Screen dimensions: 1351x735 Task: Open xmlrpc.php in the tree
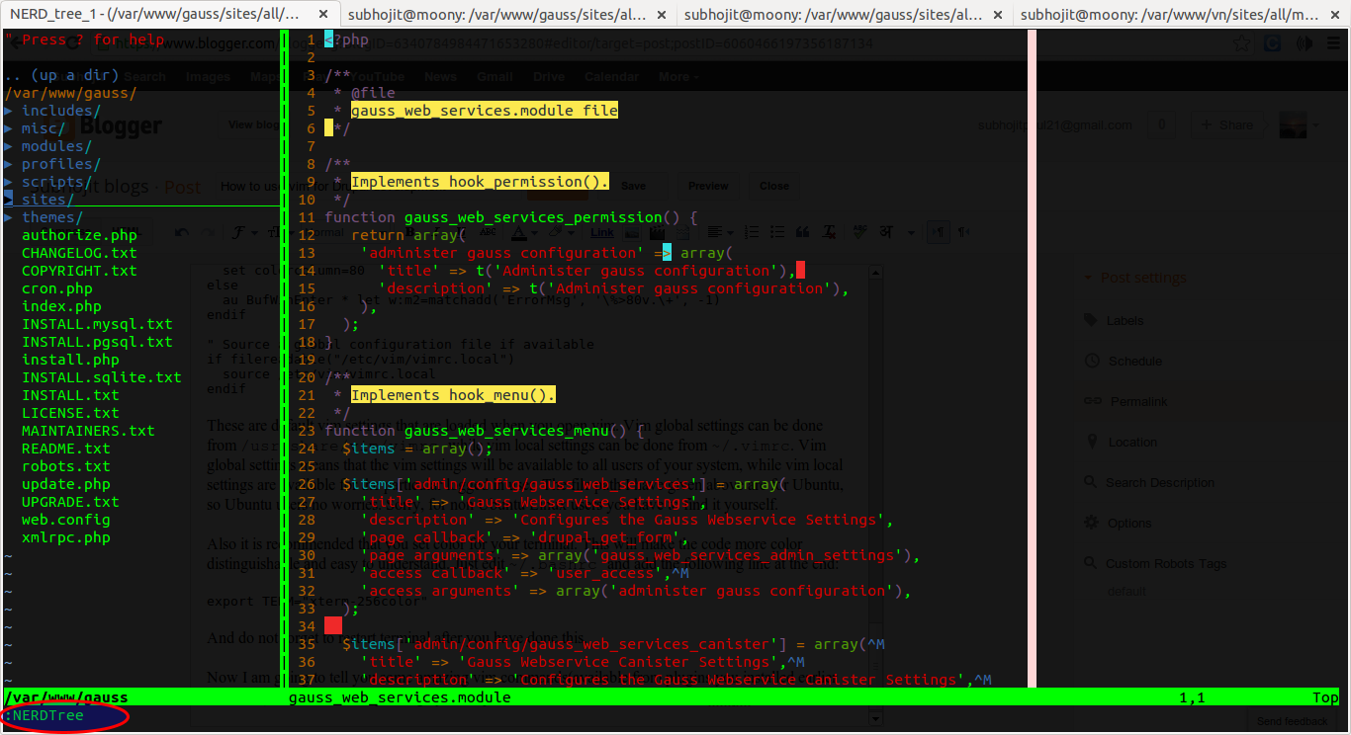66,537
